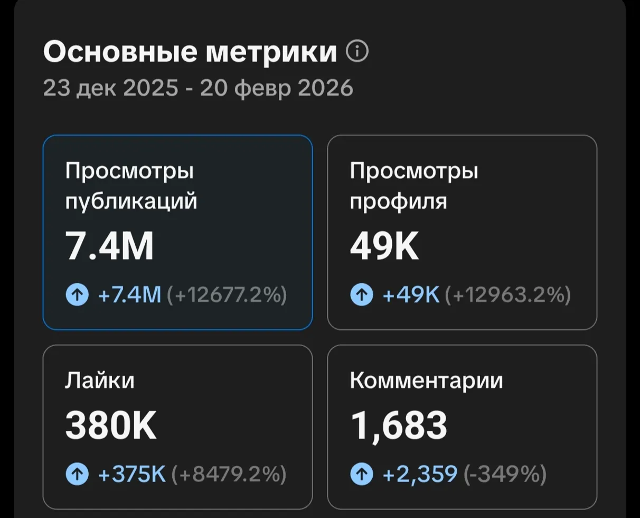640x518 pixels.
Task: Click the upward arrow icon on Просмотры профиля
Action: click(x=362, y=294)
